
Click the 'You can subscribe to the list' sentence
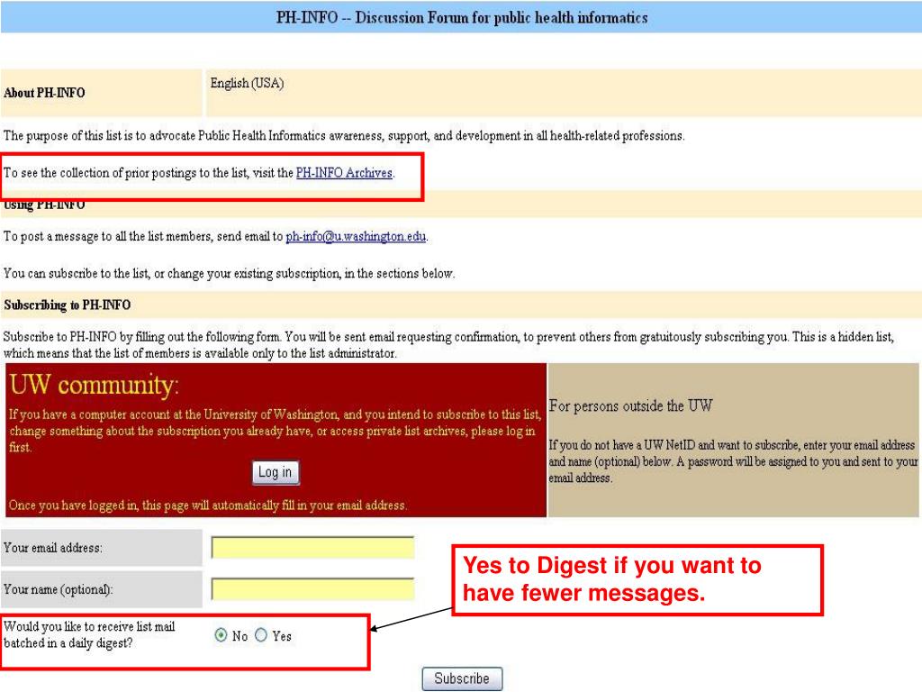pyautogui.click(x=229, y=274)
